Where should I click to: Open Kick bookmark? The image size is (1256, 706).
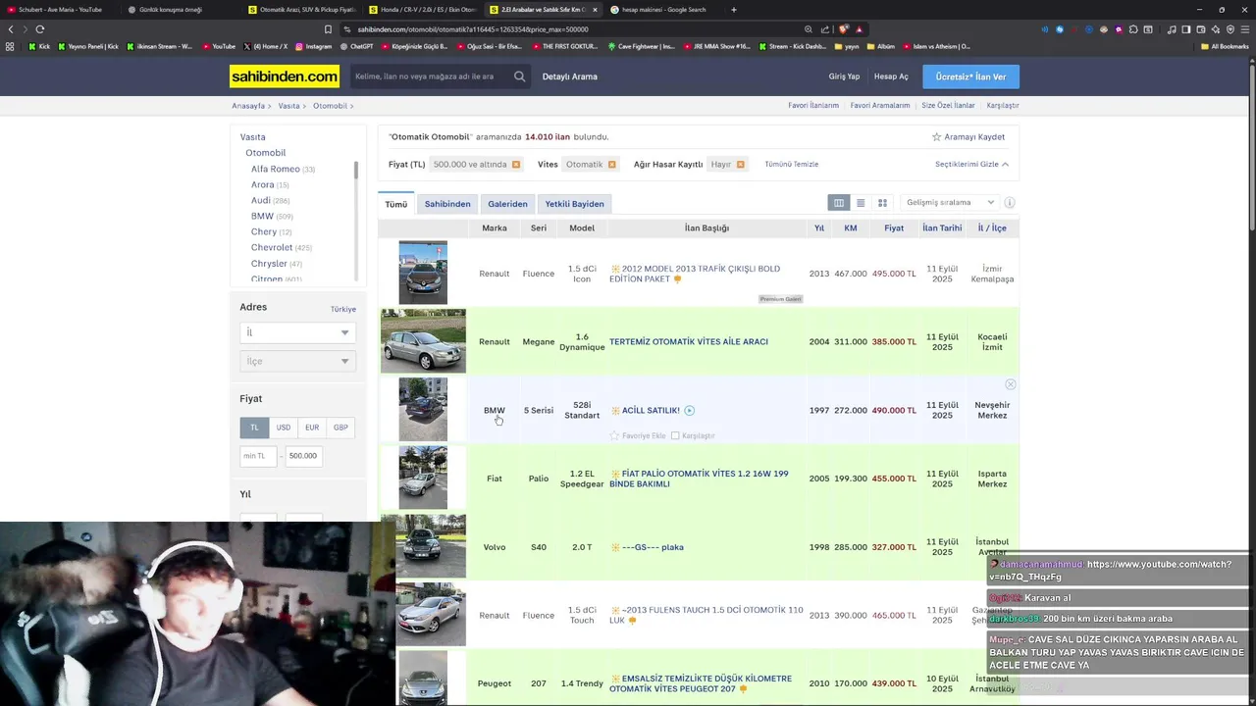pos(39,46)
